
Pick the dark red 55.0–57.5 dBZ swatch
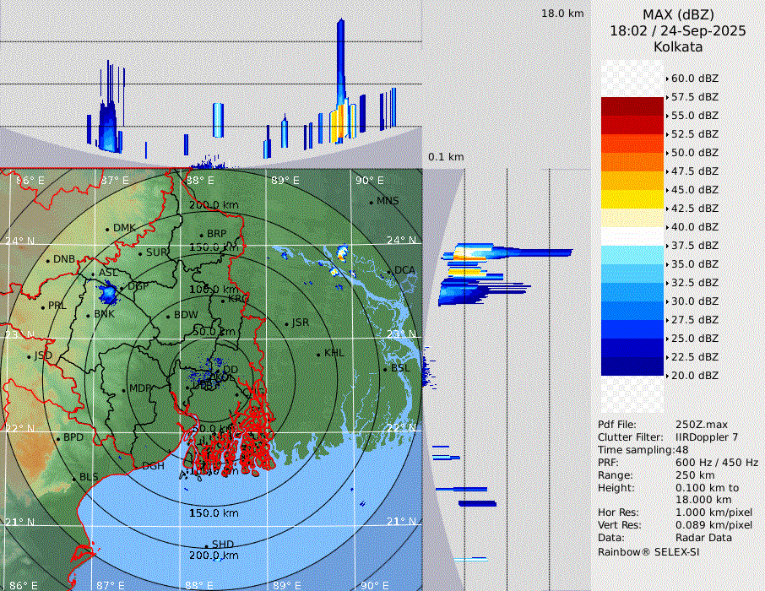point(632,106)
